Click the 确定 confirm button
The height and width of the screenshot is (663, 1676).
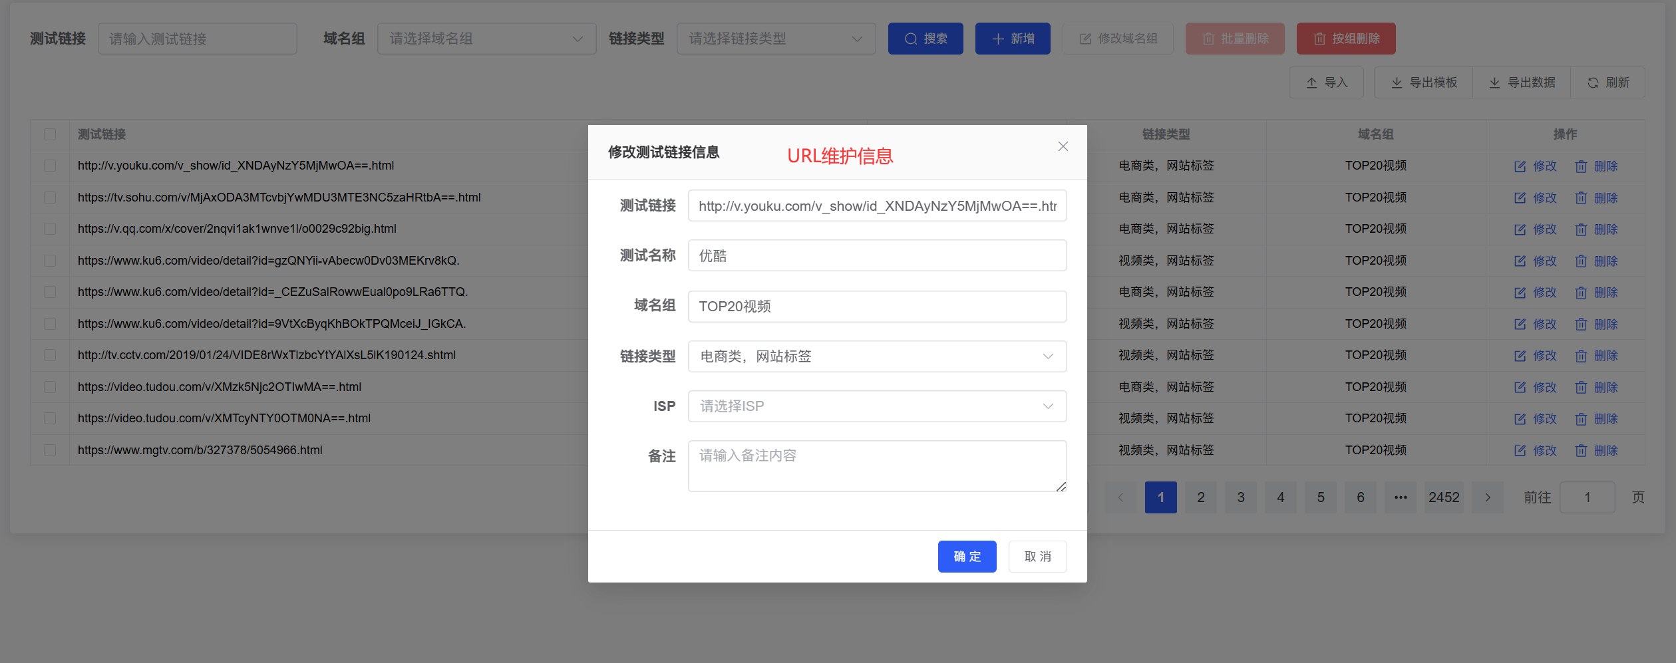[x=967, y=557]
